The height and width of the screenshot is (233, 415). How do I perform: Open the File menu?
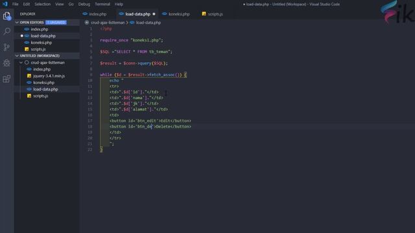[x=16, y=4]
